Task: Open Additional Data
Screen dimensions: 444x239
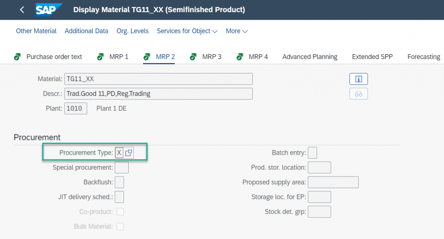Action: [x=86, y=31]
